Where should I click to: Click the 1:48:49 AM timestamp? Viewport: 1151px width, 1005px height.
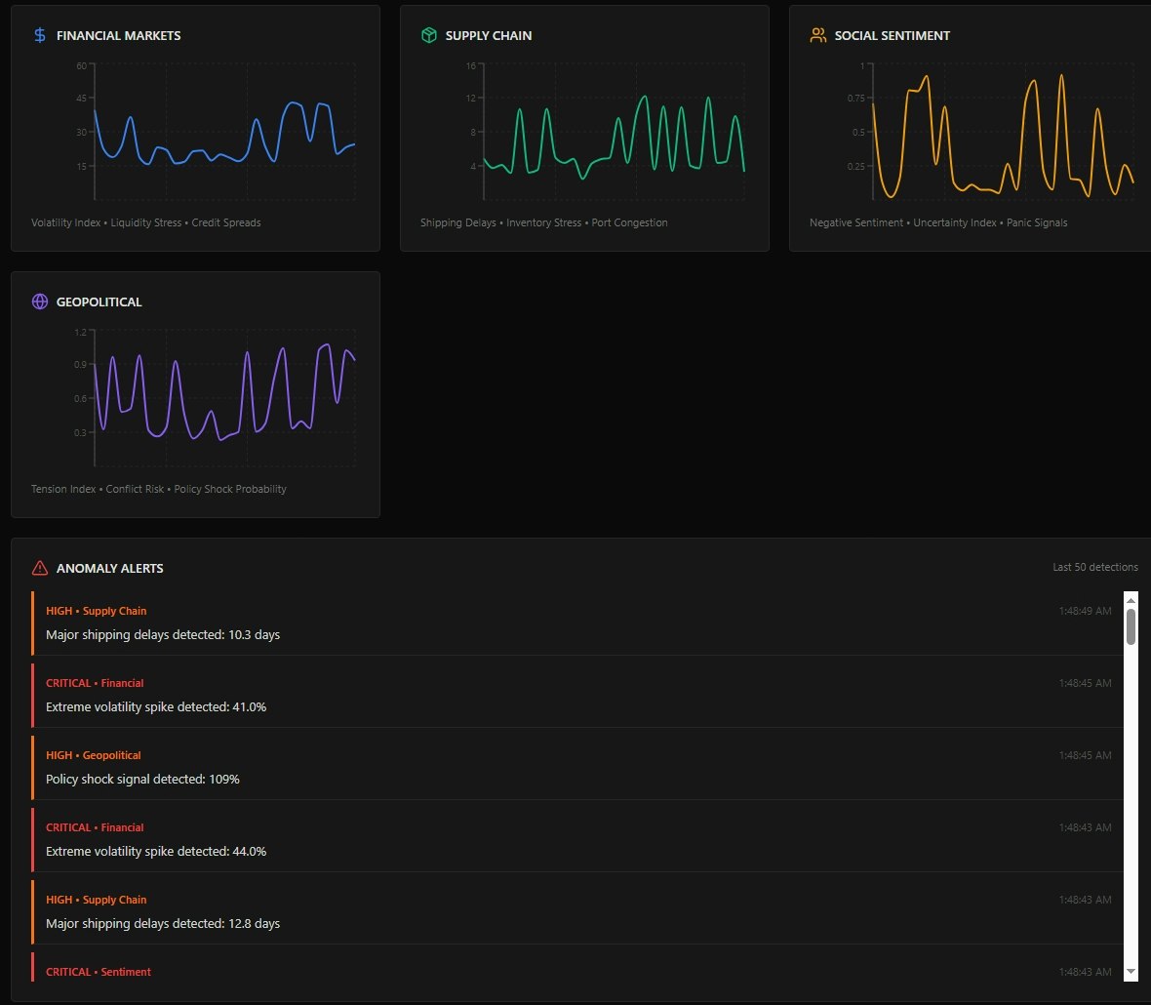pos(1085,611)
